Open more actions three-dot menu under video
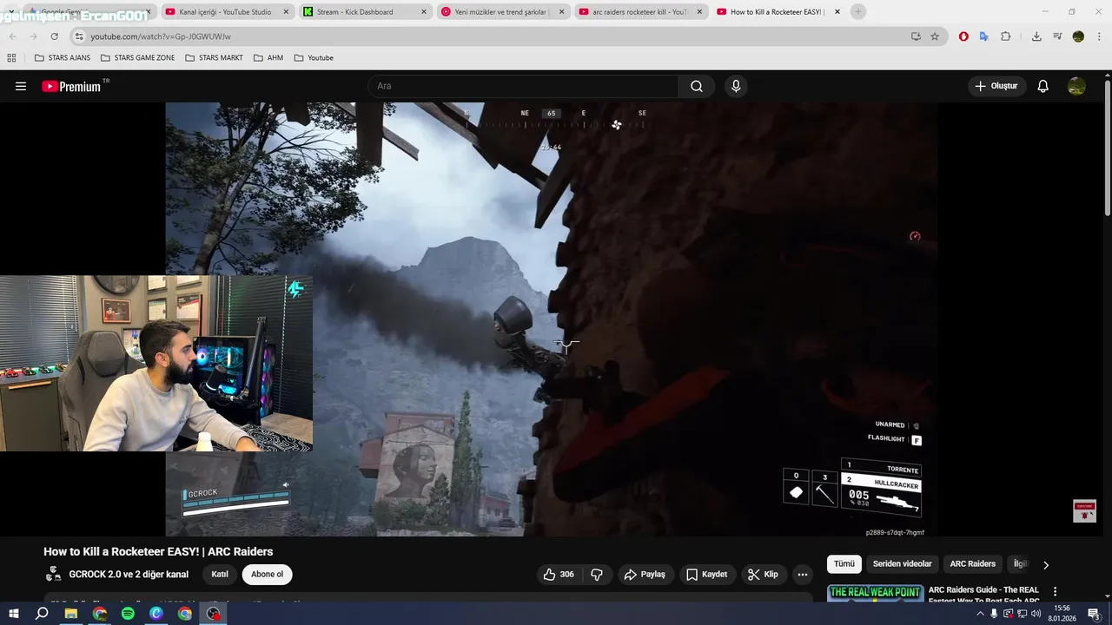1112x625 pixels. tap(803, 575)
